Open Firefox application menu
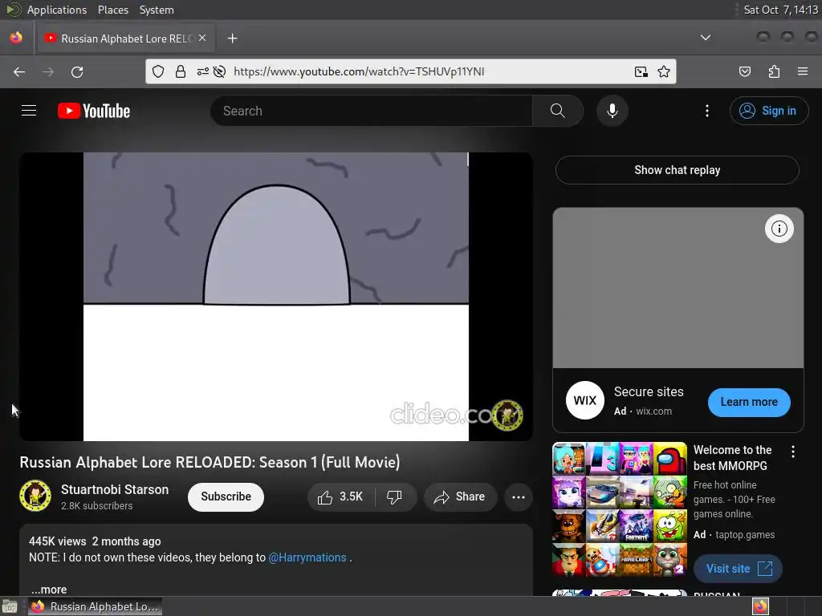The image size is (822, 616). pos(803,71)
